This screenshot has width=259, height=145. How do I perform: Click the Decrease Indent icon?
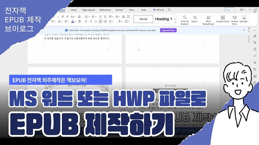[100, 17]
